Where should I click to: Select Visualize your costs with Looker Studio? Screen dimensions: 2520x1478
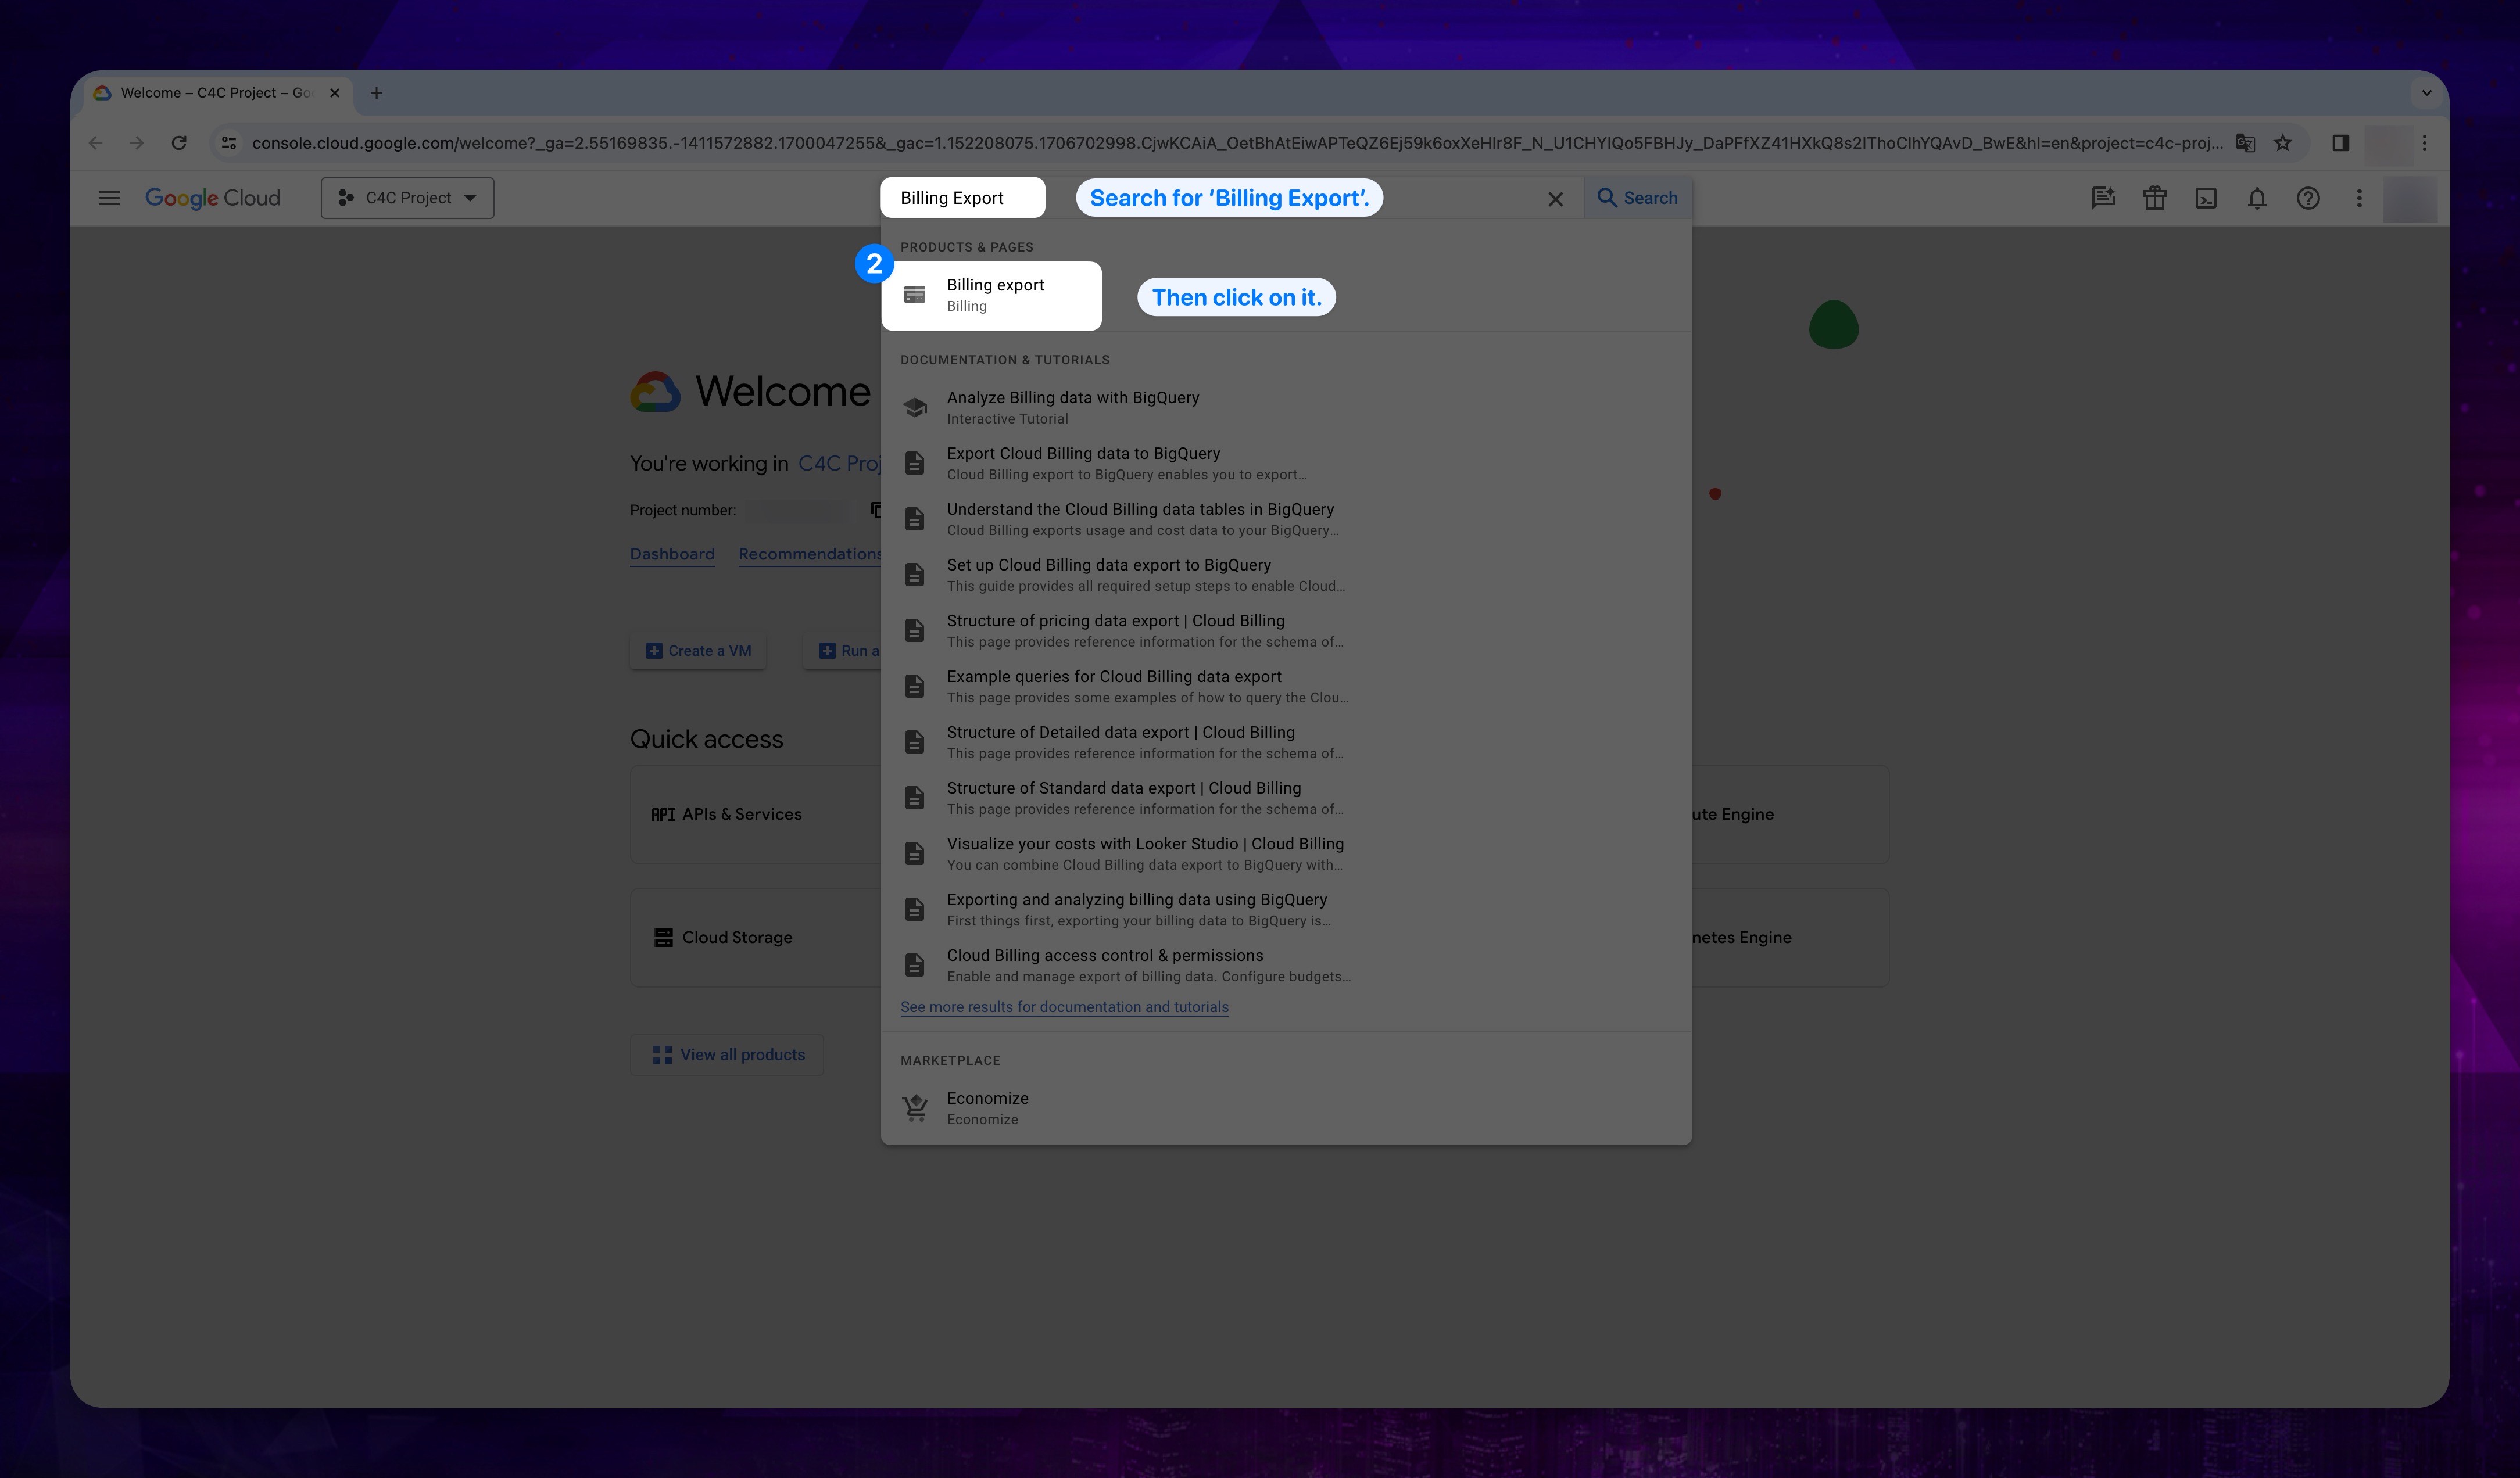click(x=1286, y=855)
